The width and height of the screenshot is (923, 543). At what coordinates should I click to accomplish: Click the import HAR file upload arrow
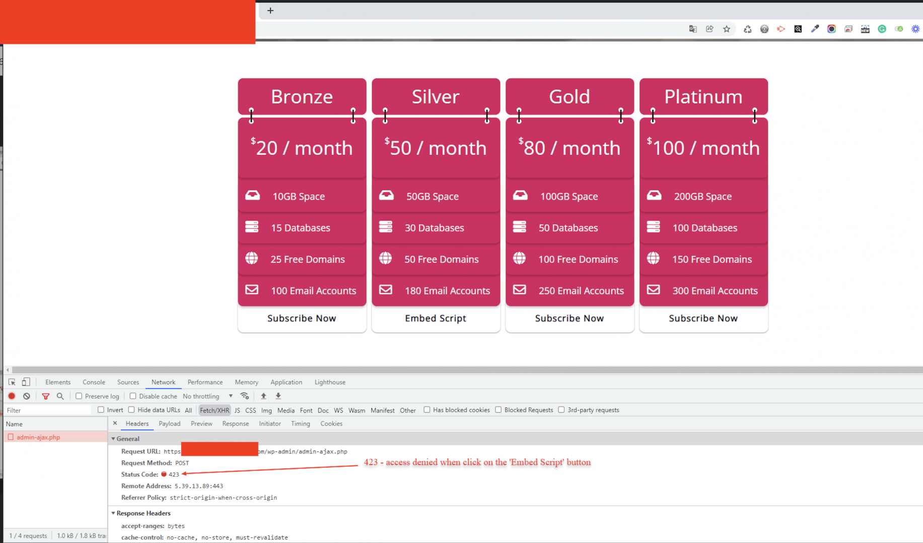click(263, 396)
